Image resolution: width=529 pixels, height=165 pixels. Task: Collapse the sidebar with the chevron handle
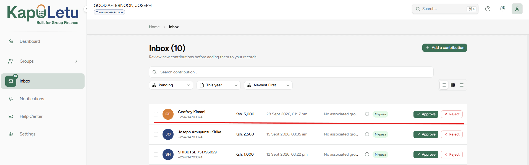[87, 9]
